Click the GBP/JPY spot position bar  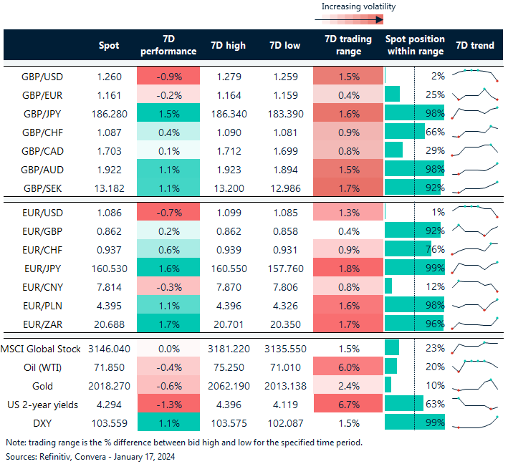tap(414, 112)
